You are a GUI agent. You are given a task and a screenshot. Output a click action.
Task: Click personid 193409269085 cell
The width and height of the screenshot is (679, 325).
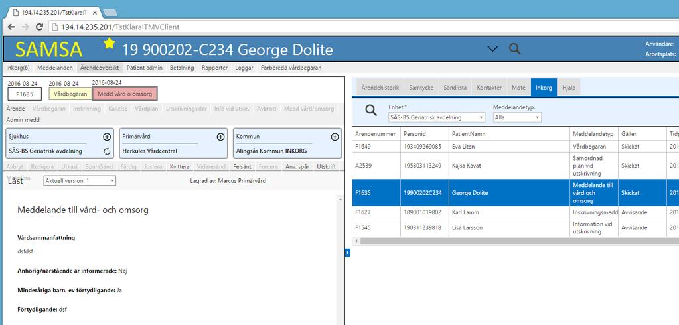pyautogui.click(x=424, y=147)
